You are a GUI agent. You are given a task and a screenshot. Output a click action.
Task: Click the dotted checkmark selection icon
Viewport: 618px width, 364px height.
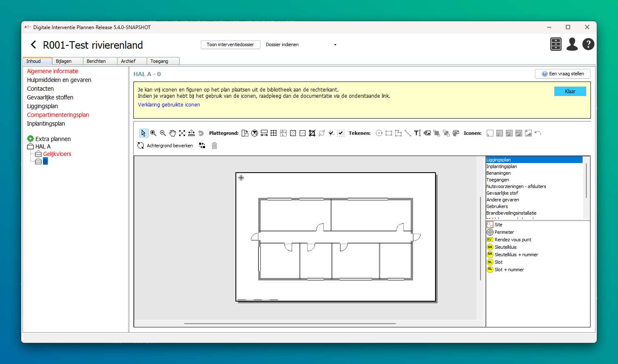[341, 133]
